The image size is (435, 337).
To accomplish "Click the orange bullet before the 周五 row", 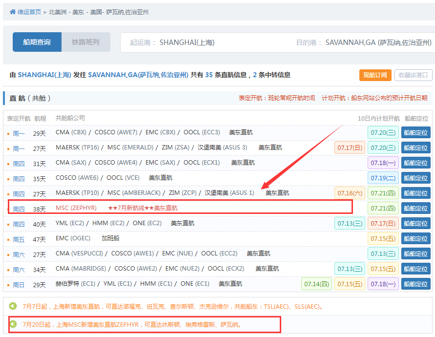I will 8,239.
